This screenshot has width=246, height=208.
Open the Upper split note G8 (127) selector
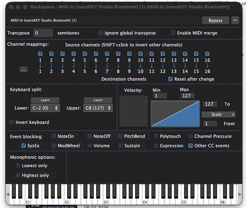click(98, 108)
